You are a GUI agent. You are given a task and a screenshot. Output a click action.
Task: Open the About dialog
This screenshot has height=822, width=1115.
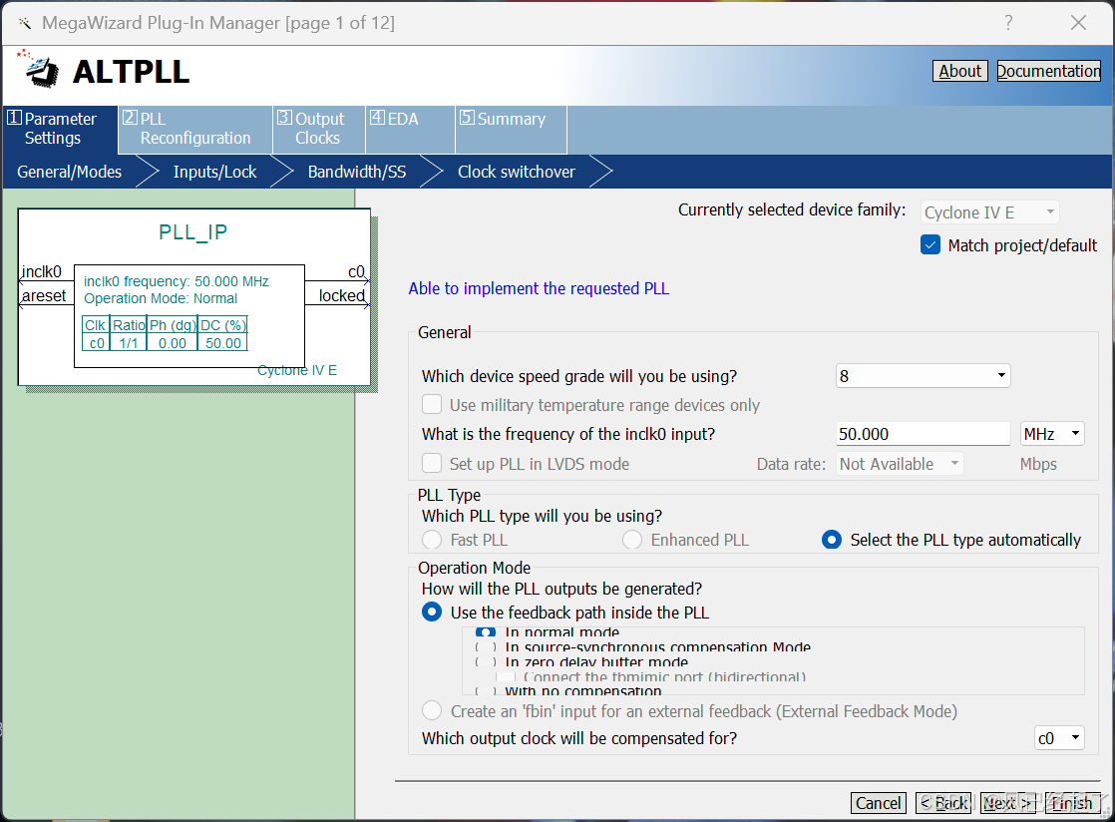(x=959, y=71)
